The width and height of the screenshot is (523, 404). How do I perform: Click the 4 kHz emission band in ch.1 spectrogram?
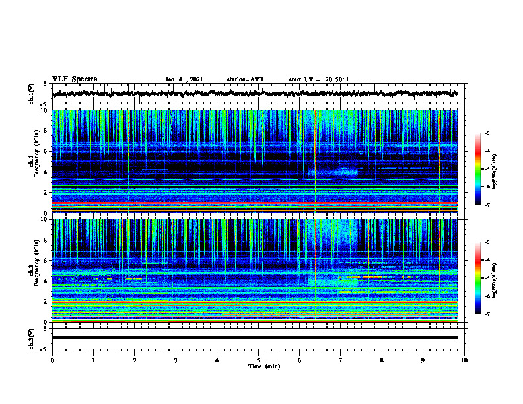333,172
